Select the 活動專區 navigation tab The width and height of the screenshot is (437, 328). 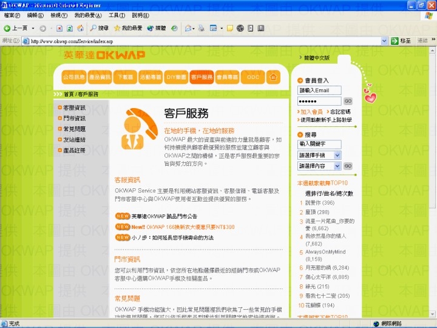point(151,77)
